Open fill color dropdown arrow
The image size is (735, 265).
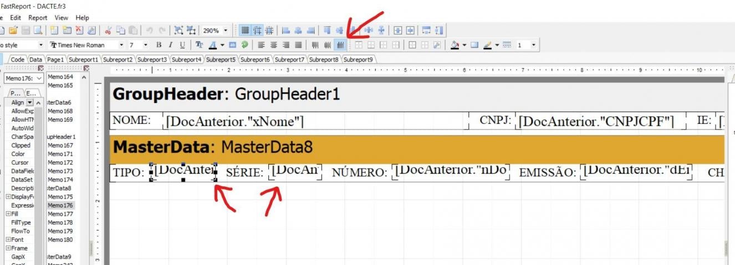(464, 45)
